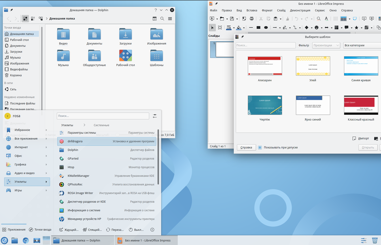
Task: Click the 'Перезагрузка' restart button
Action: tap(115, 230)
